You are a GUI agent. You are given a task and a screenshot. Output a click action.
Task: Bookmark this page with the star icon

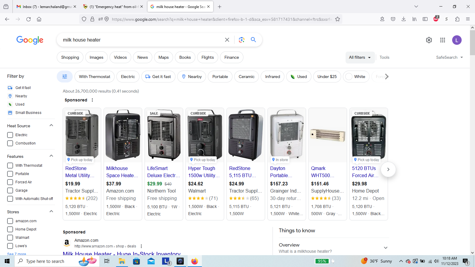tap(338, 19)
